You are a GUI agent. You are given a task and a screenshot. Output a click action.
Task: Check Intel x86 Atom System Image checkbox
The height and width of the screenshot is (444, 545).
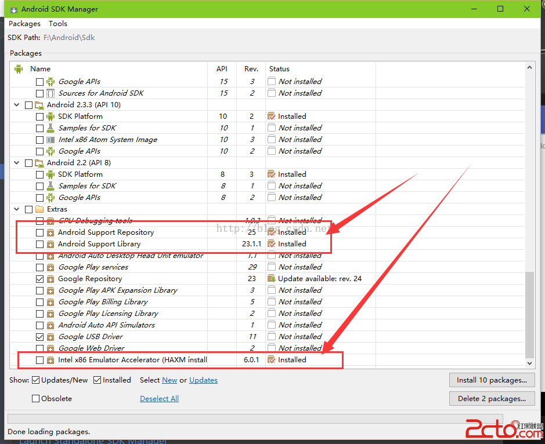point(39,140)
